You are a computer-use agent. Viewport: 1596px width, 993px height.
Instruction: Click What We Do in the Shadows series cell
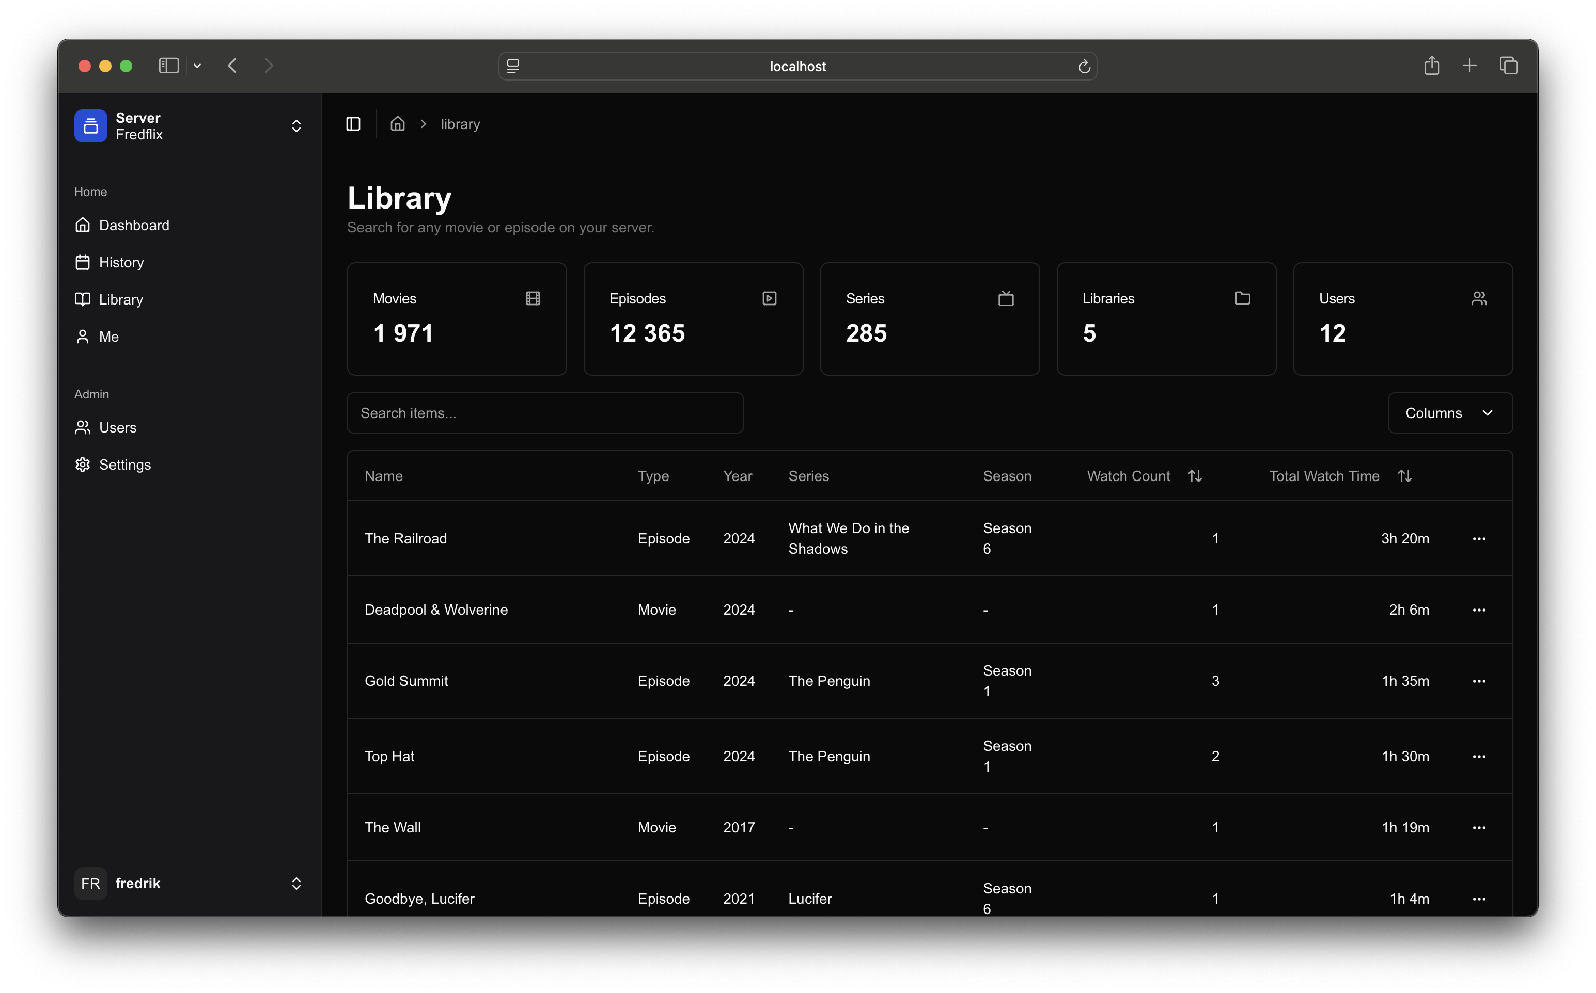coord(849,539)
